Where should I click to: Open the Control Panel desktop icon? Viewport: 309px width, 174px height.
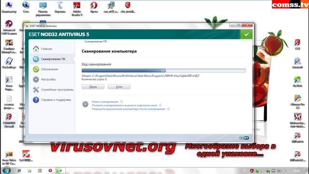(x=43, y=9)
